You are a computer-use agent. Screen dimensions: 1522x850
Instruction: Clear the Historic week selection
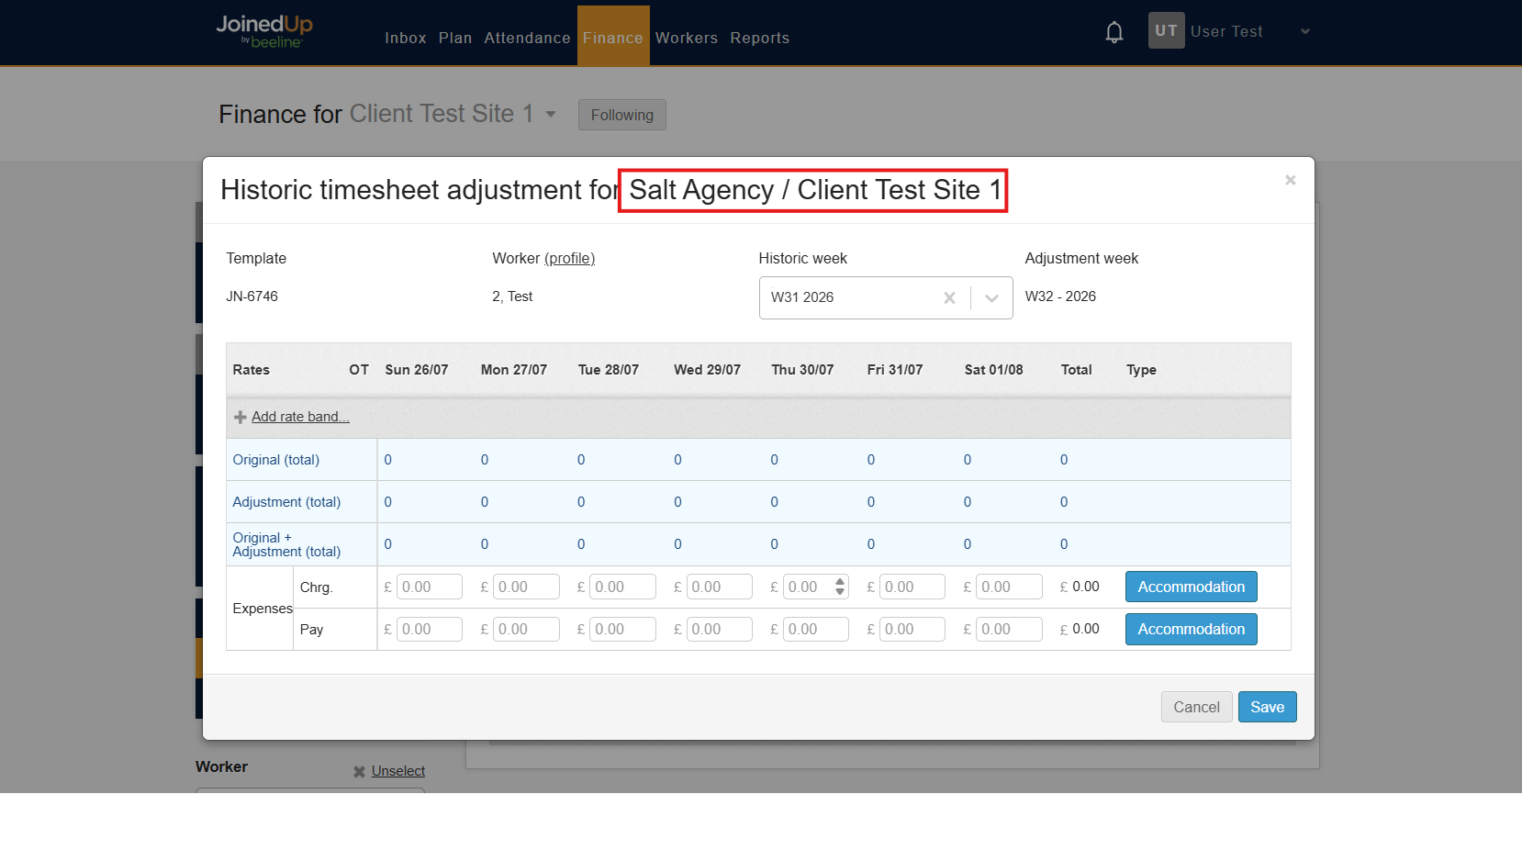949,297
